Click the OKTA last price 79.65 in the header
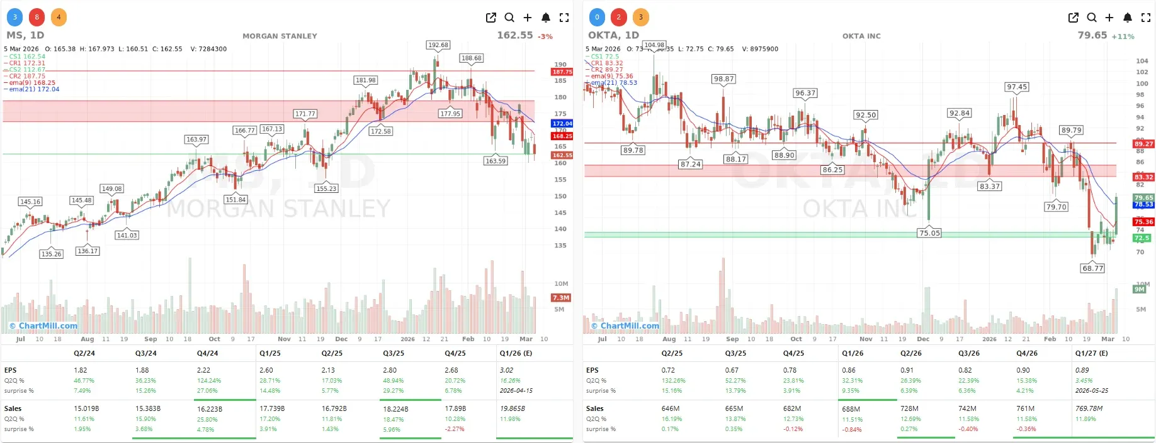Image resolution: width=1156 pixels, height=443 pixels. click(x=1092, y=35)
